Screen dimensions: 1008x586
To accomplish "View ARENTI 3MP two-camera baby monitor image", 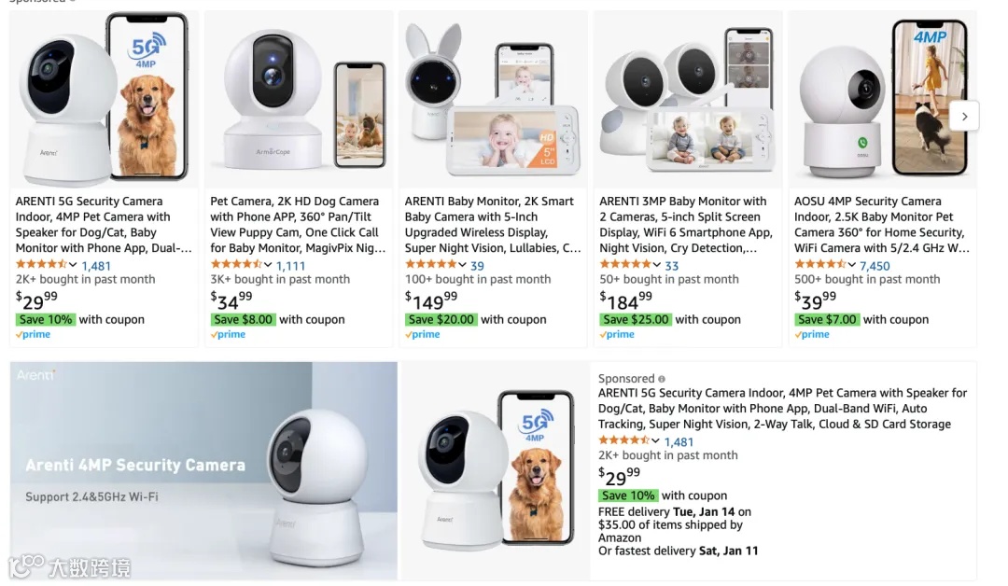I will pos(688,100).
